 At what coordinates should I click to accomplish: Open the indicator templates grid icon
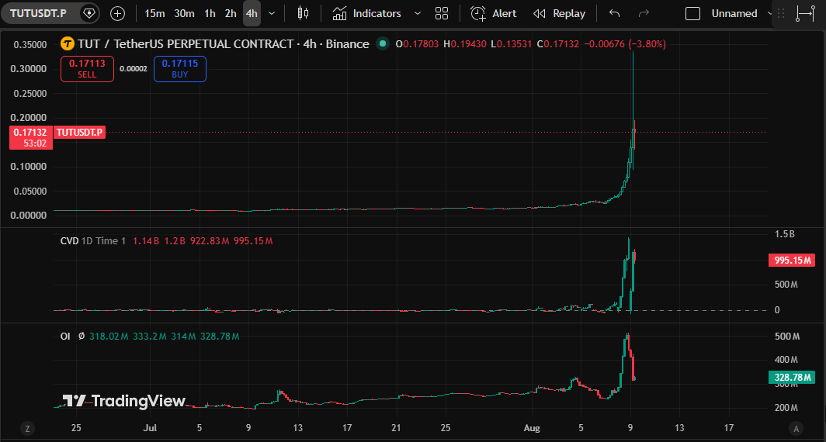442,14
